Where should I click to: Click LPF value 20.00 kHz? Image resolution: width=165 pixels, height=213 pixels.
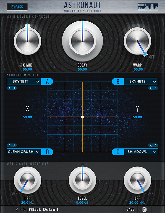pos(137,203)
